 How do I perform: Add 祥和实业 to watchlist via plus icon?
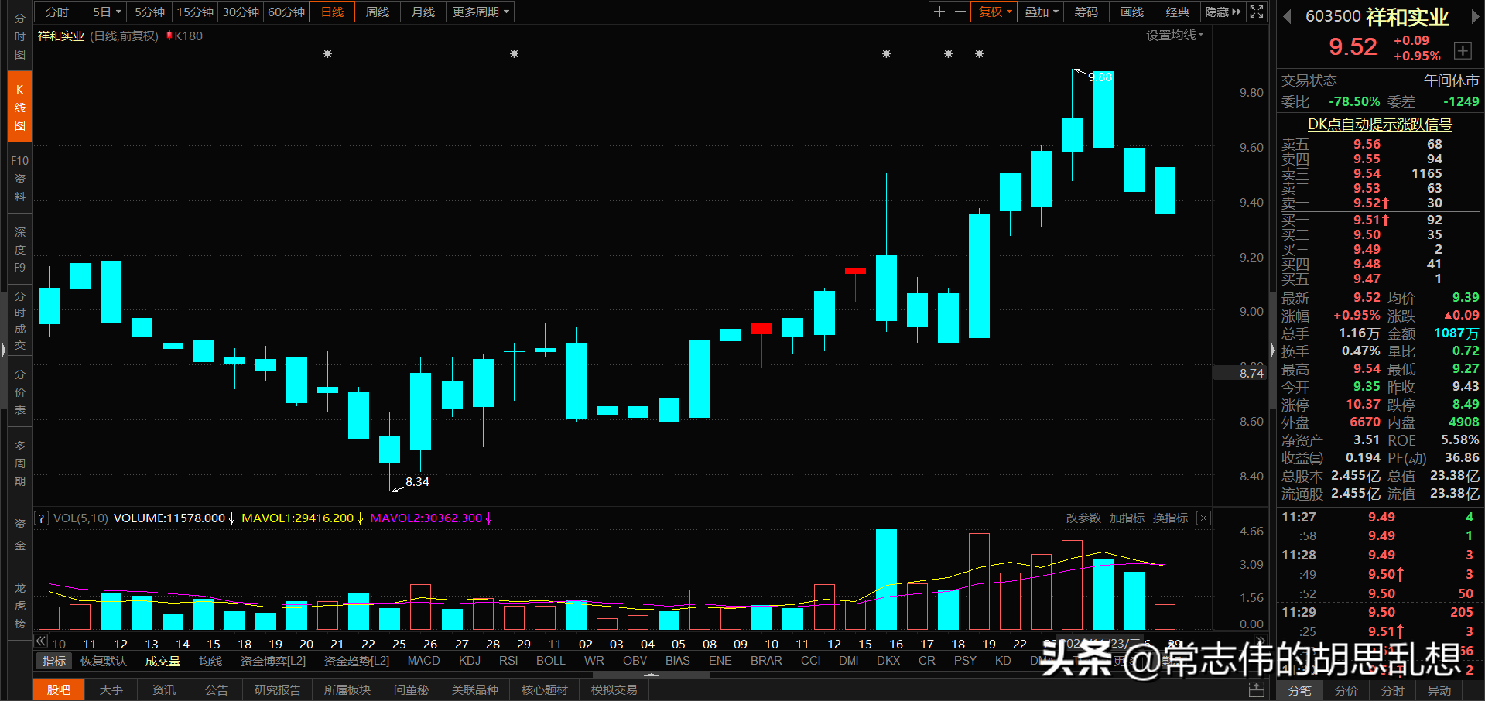[x=1463, y=50]
